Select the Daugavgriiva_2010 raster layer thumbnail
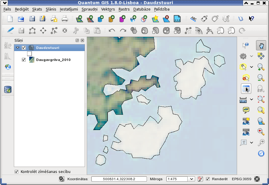Screen dimensions: 269x185 point(32,60)
